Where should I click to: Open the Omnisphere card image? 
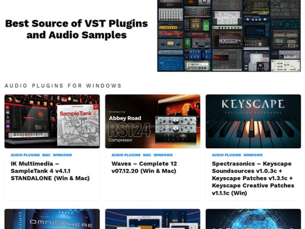point(52,219)
